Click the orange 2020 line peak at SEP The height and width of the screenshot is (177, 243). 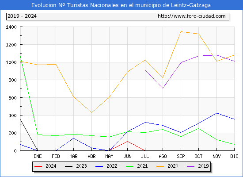coord(181,32)
